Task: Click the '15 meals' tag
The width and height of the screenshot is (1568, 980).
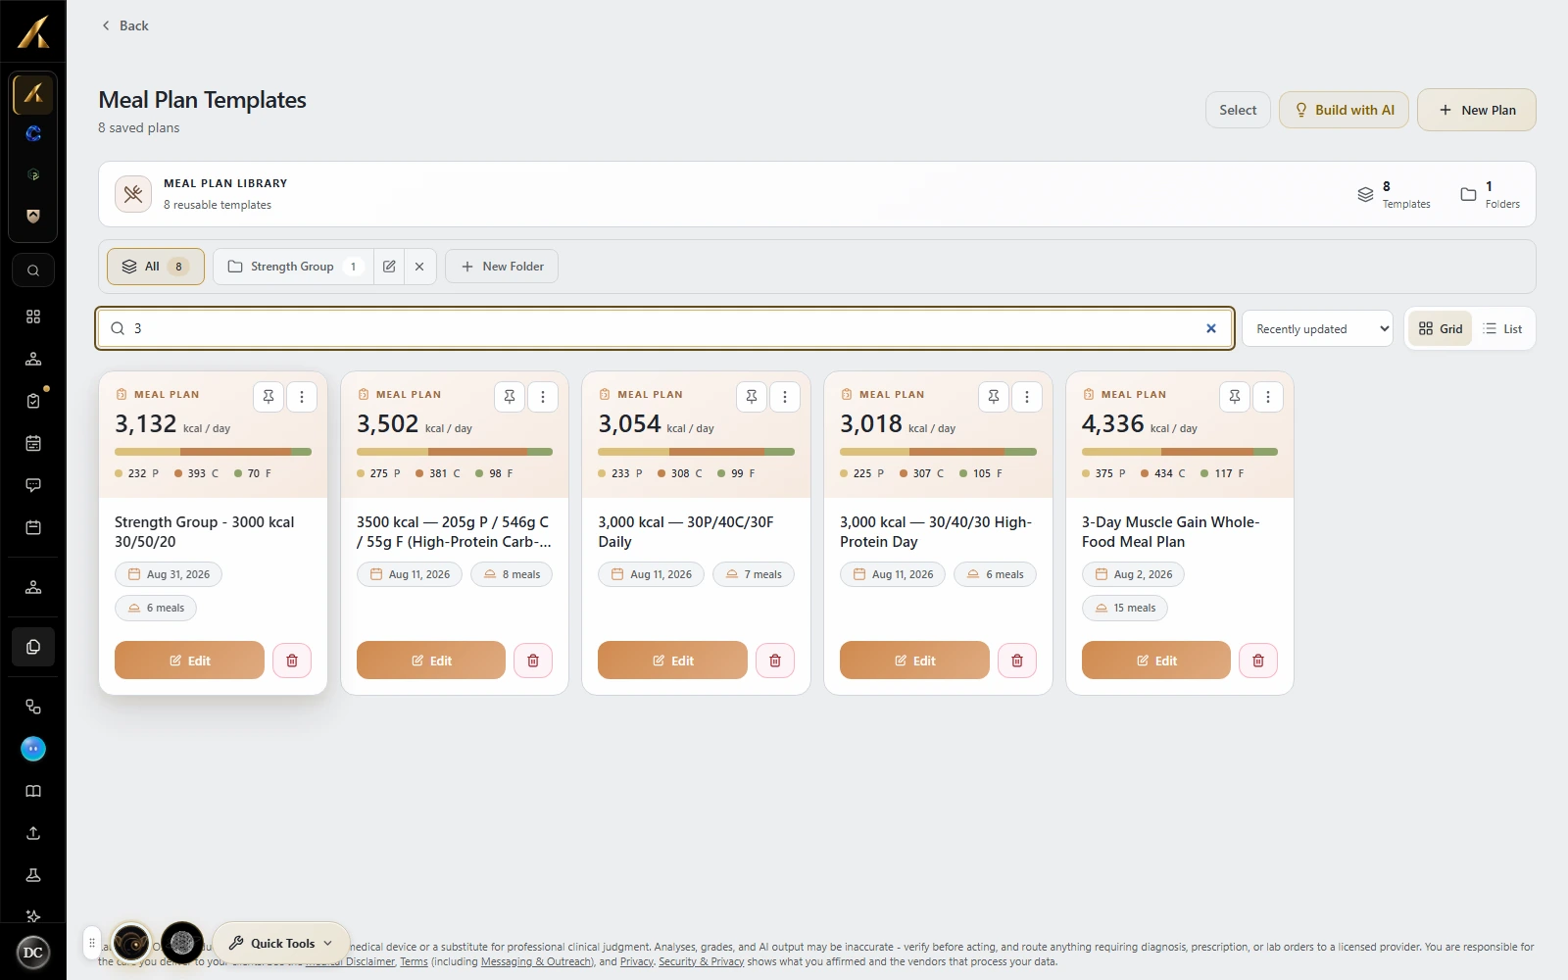Action: pos(1125,608)
